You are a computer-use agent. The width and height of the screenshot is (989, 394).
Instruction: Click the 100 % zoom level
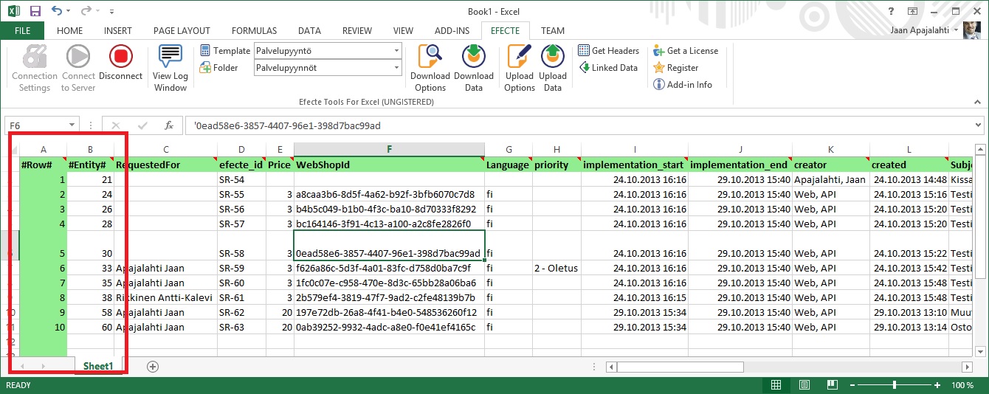(962, 385)
